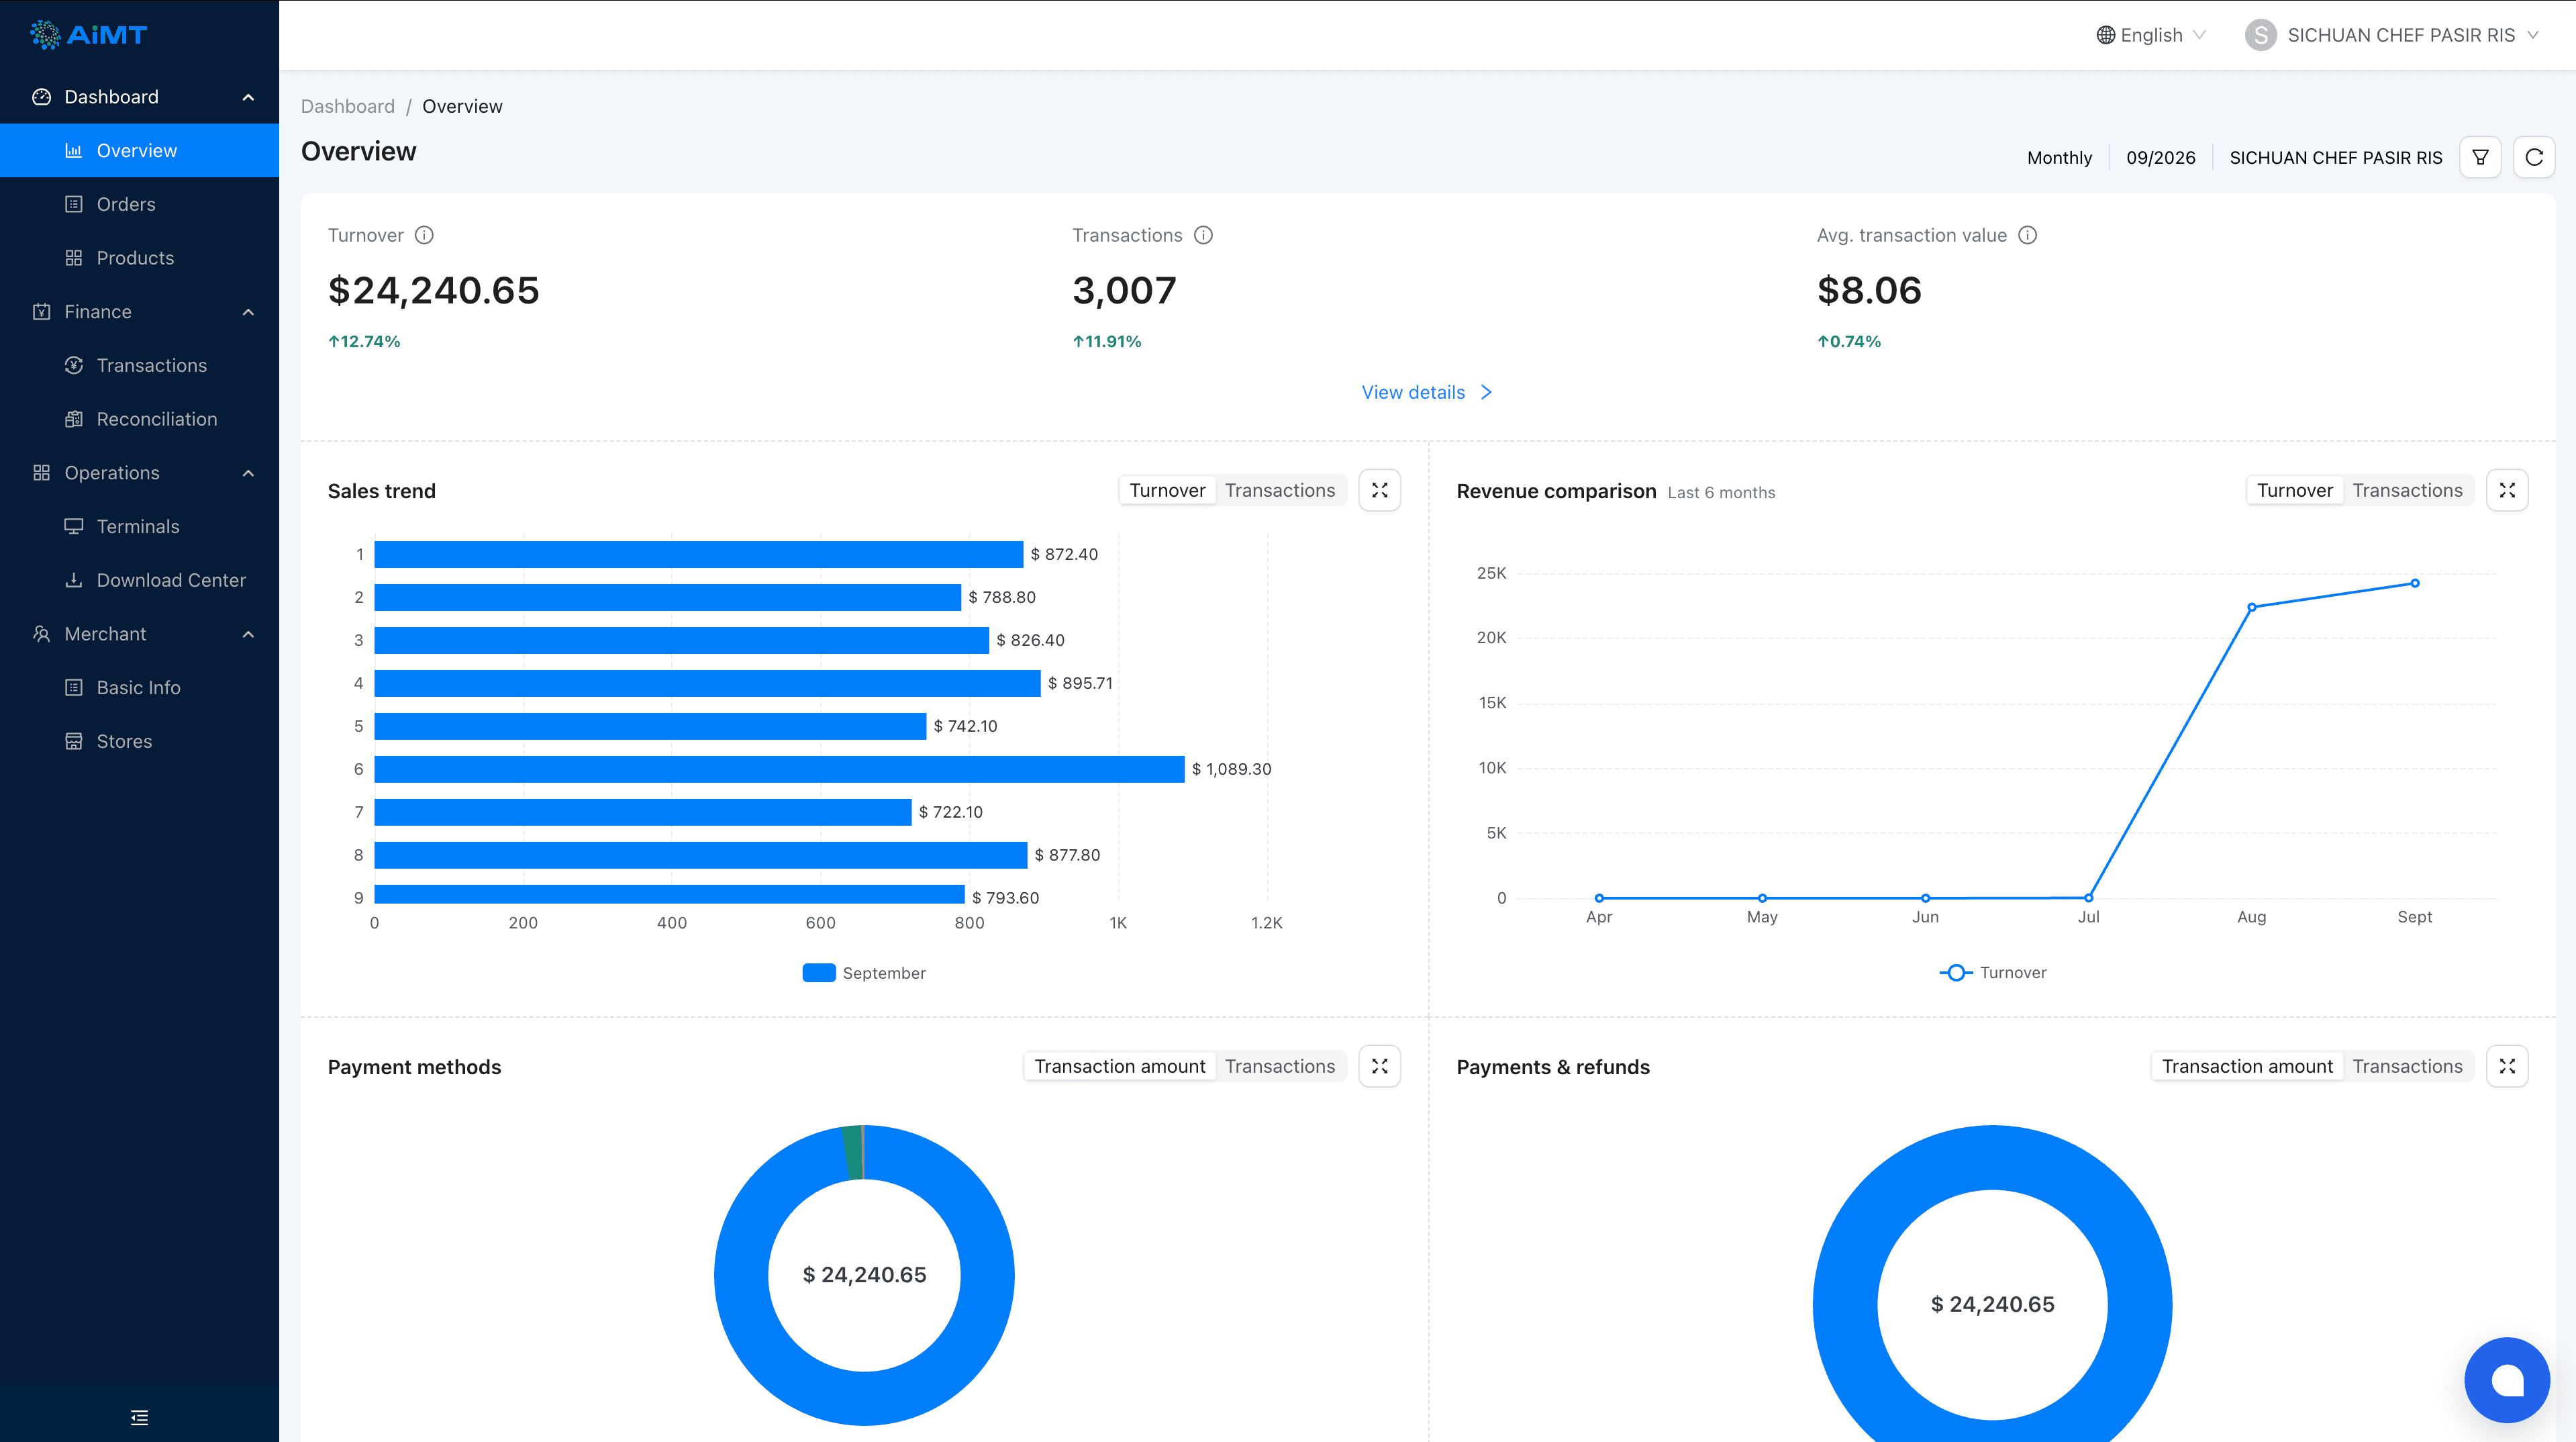Expand the Sales trend chart fullscreen

pyautogui.click(x=1380, y=490)
